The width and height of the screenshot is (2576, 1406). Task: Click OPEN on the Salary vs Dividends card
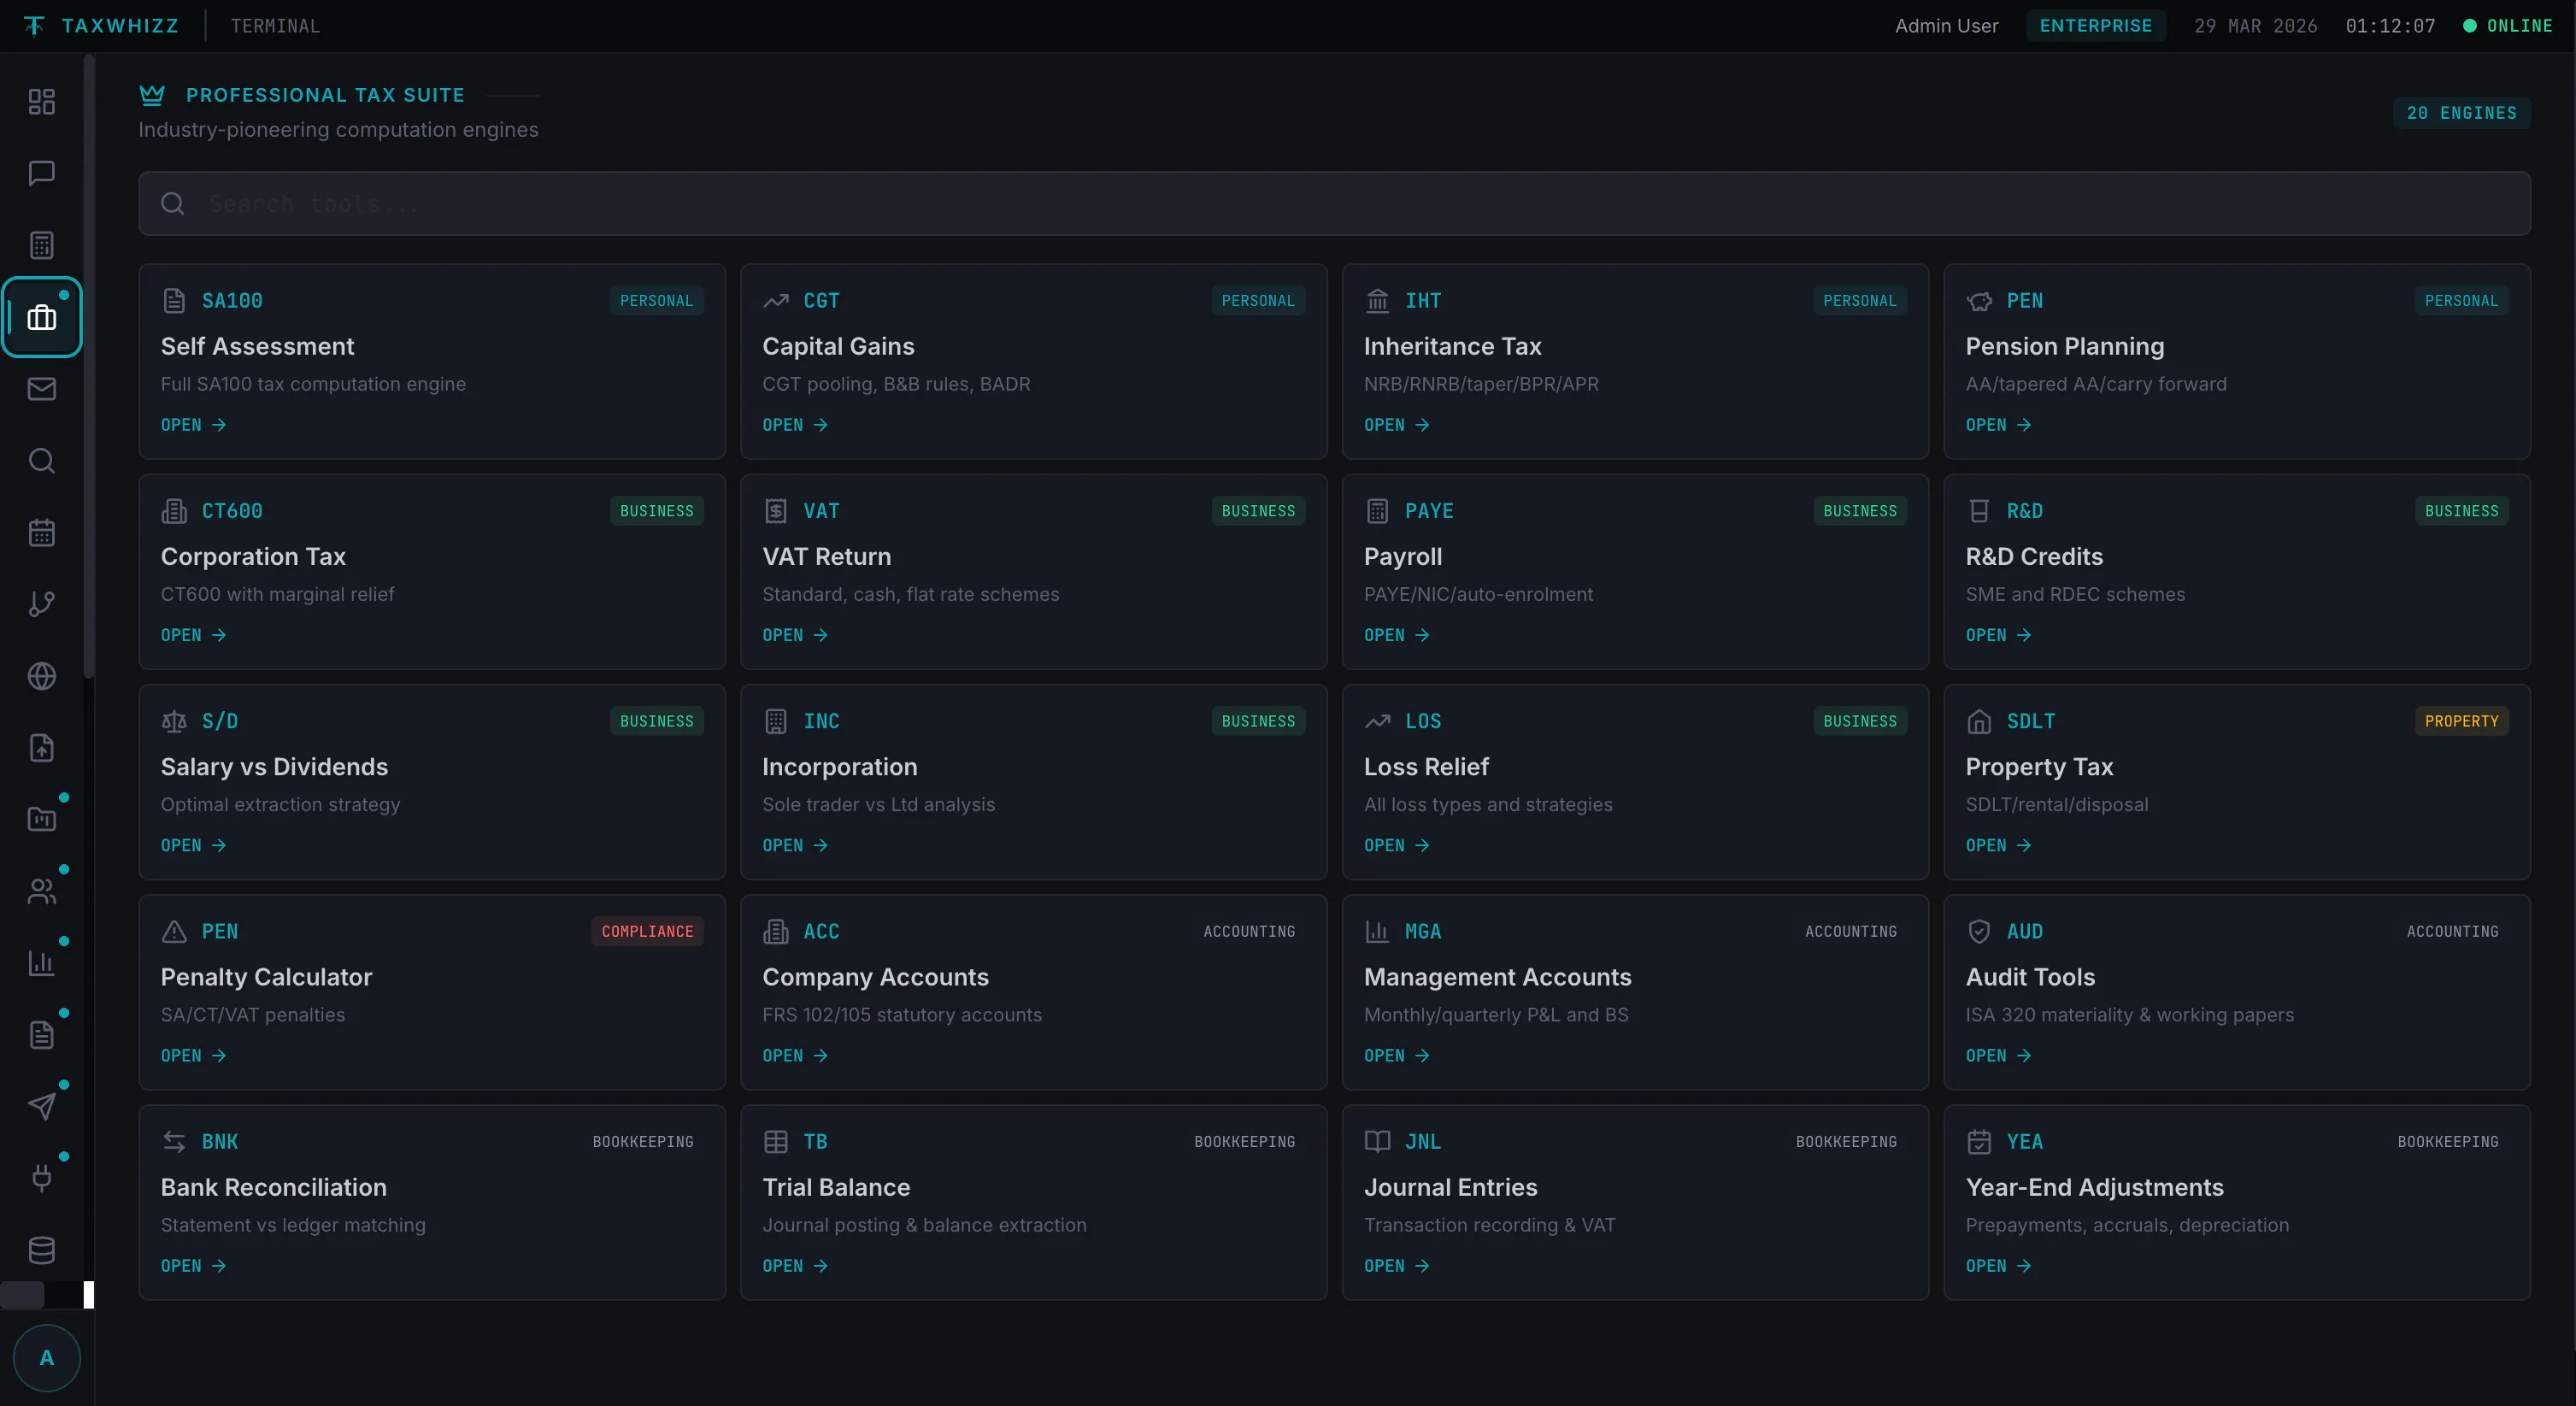(x=194, y=846)
